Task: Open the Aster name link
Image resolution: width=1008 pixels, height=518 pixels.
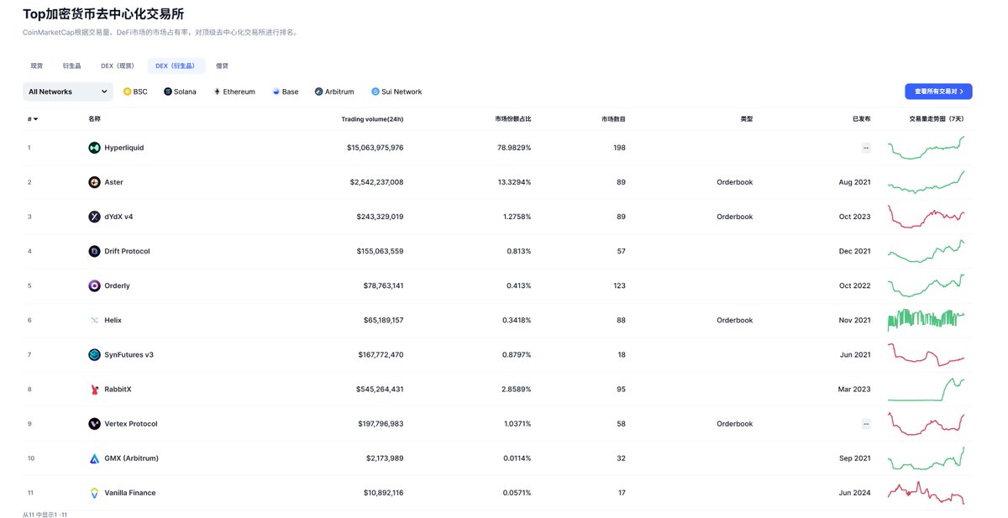Action: click(113, 182)
